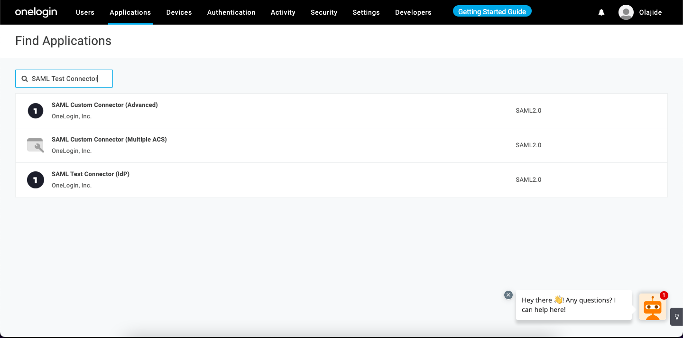Click the Find Applications heading
Image resolution: width=683 pixels, height=338 pixels.
[63, 41]
